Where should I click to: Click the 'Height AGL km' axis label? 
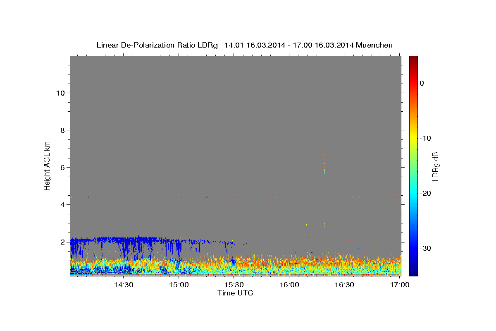(47, 165)
